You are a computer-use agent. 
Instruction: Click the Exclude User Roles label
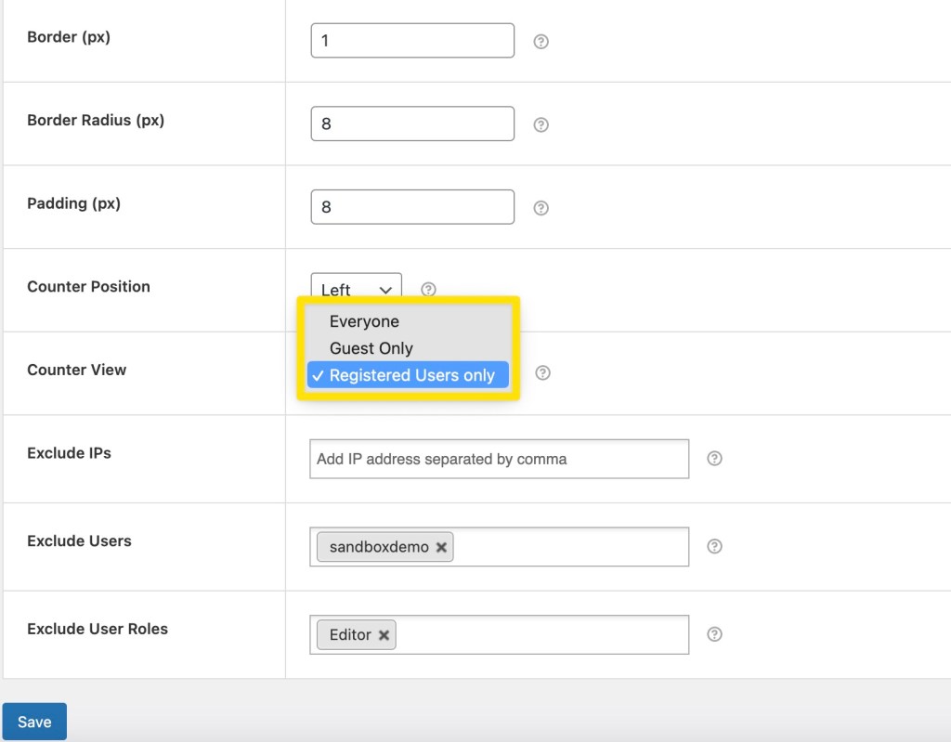(x=97, y=629)
